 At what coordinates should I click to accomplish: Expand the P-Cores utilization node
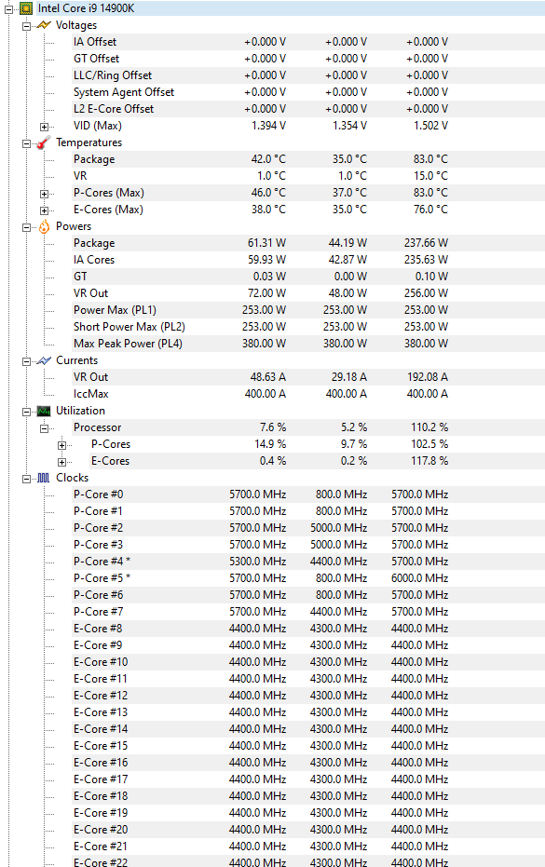(x=62, y=445)
